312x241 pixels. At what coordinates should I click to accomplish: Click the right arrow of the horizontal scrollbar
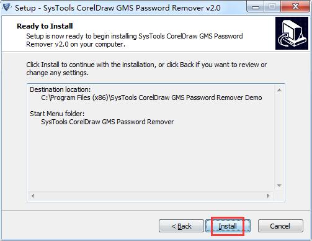tap(269, 196)
